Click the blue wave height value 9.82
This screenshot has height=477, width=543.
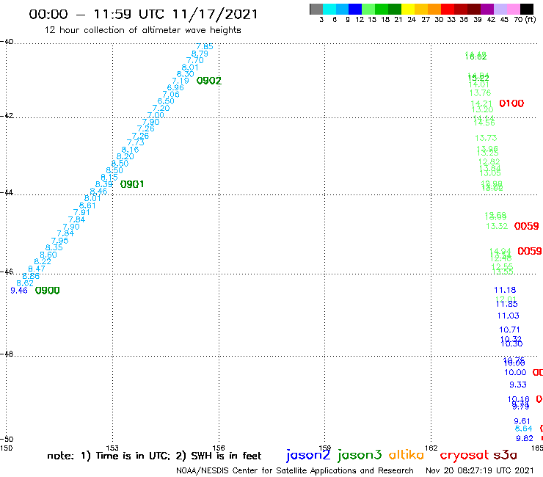[x=525, y=439]
